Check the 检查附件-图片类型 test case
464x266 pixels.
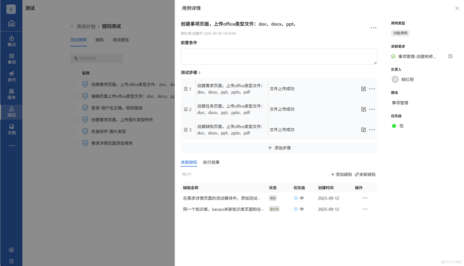click(74, 131)
